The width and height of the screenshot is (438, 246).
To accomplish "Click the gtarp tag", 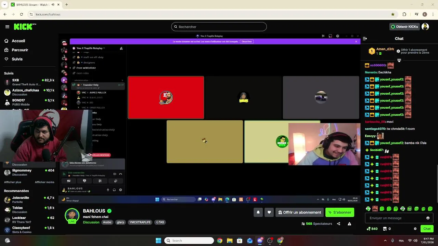I will point(120,222).
